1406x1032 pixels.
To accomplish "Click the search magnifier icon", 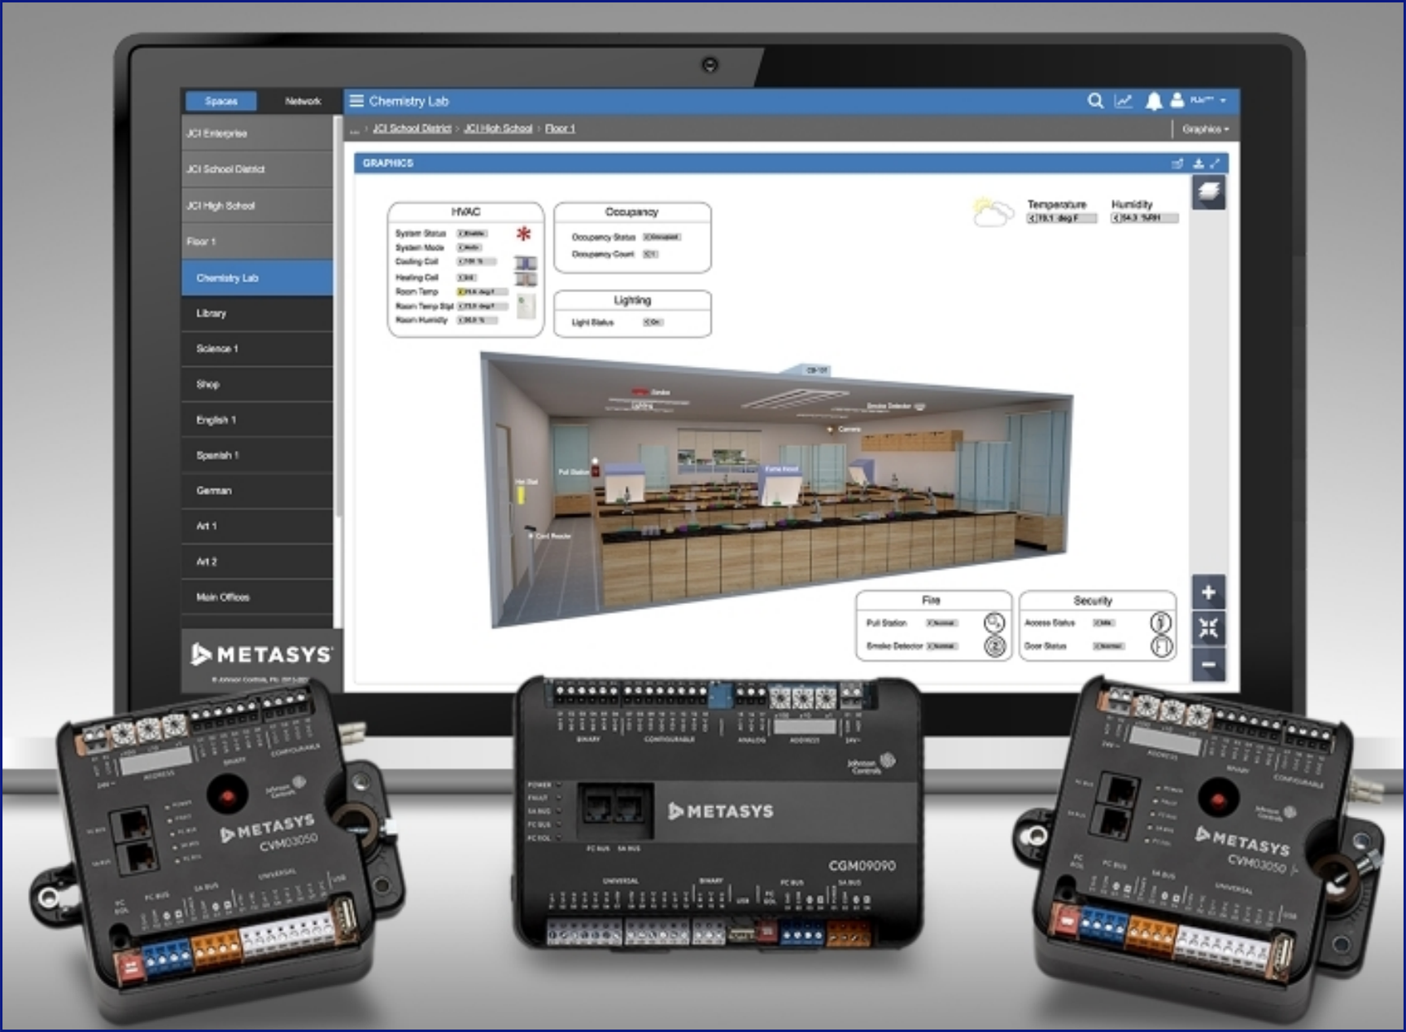I will (1095, 100).
